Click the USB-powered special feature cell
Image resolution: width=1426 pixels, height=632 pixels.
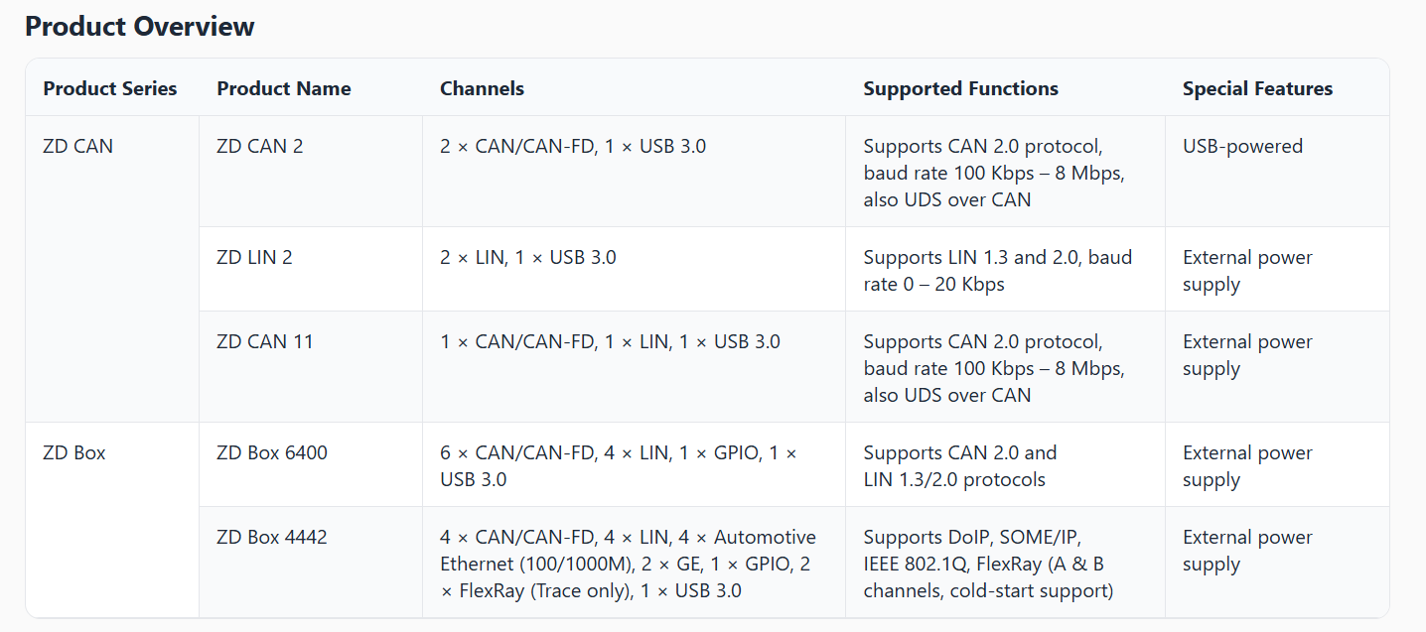click(x=1242, y=146)
